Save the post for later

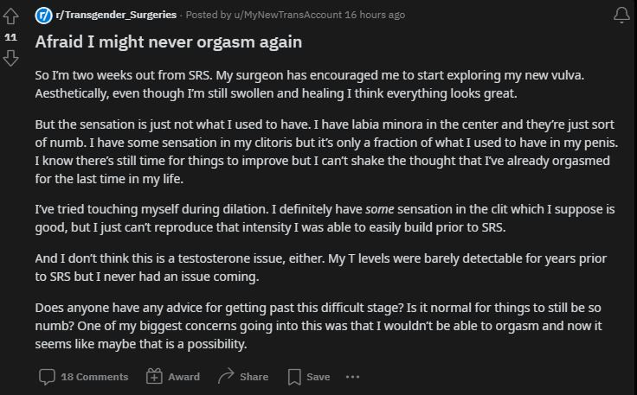[309, 377]
